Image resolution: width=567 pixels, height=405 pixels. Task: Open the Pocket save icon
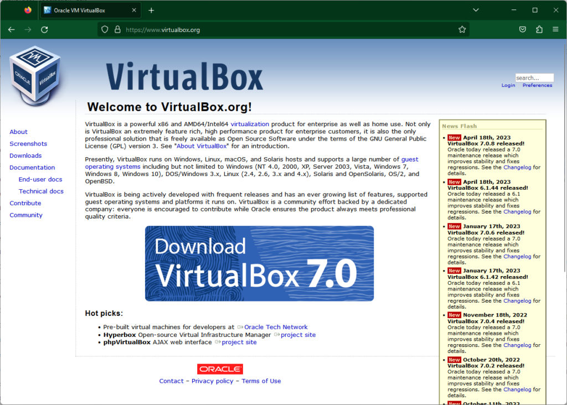coord(523,30)
